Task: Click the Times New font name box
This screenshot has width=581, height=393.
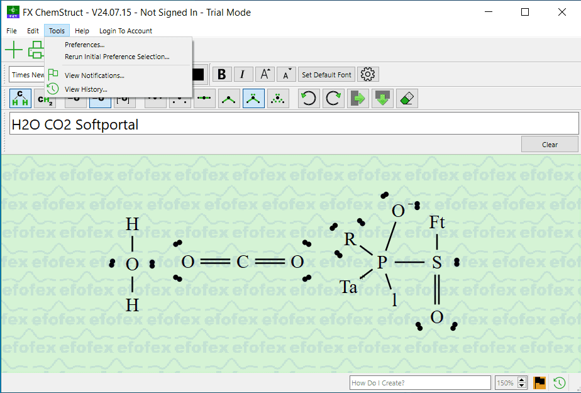Action: (x=28, y=75)
